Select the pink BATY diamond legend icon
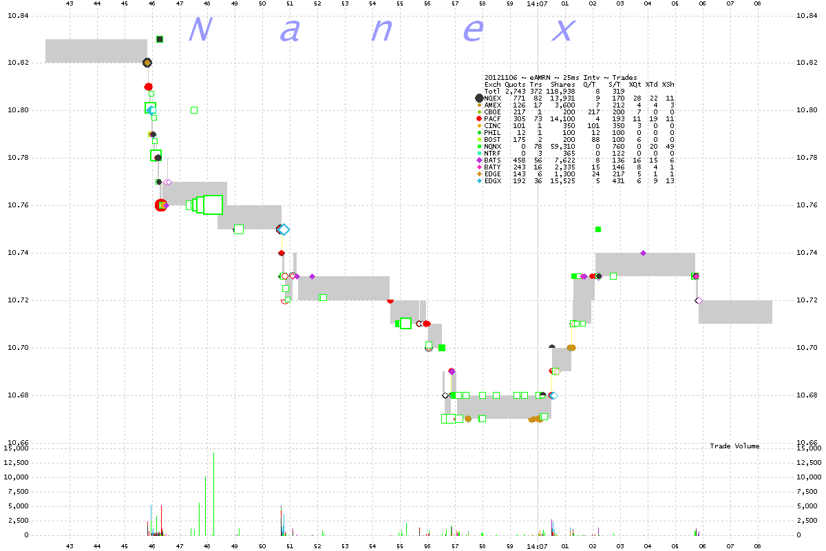826x551 pixels. click(479, 167)
